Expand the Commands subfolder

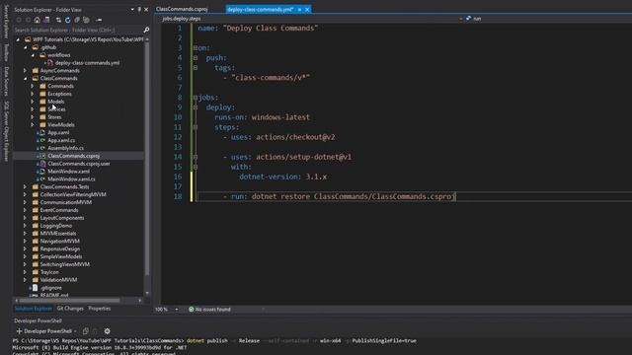[x=33, y=86]
